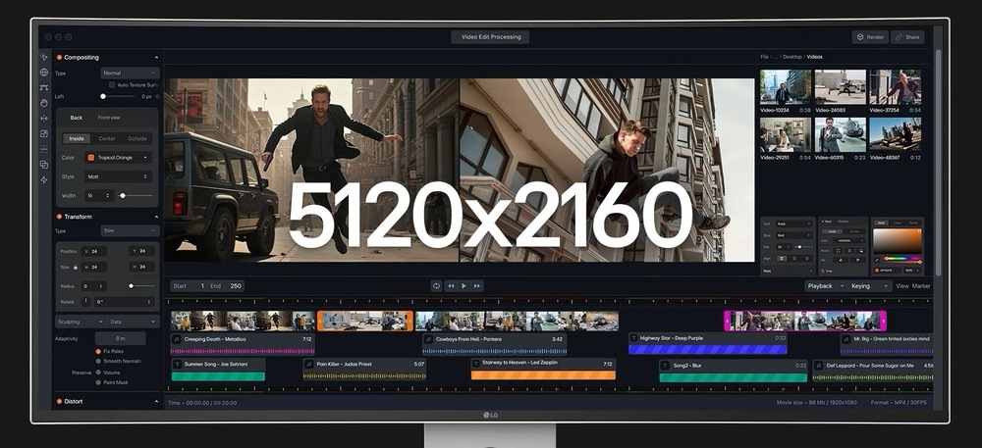
Task: Open the Sculpting dropdown
Action: pyautogui.click(x=81, y=322)
